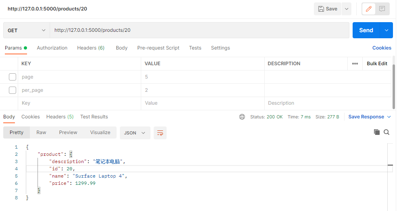Click the Time 7 ms text

[x=299, y=117]
